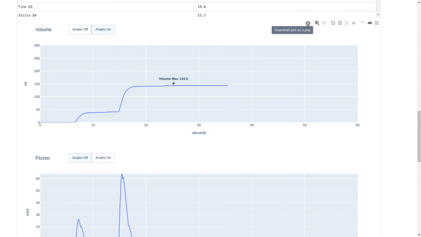Turn Flusso Analisi Off

80,158
